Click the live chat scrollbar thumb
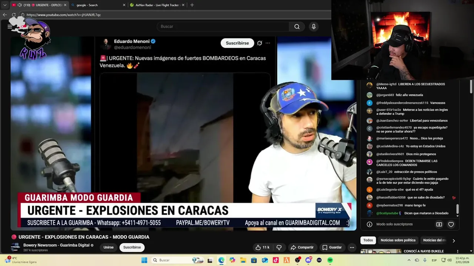 [x=458, y=209]
